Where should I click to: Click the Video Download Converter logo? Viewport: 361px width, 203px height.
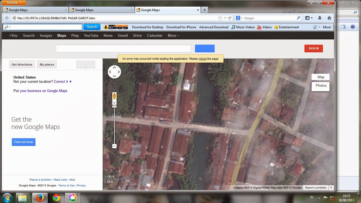point(116,27)
